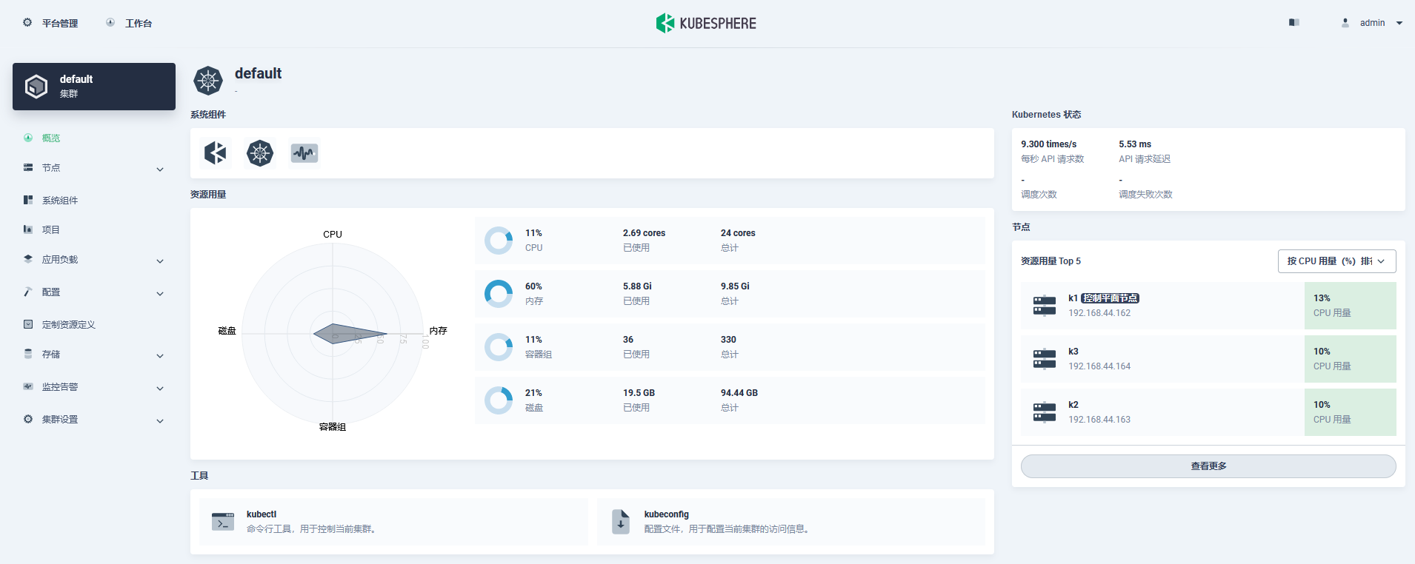Click the 查看更多 button
This screenshot has width=1415, height=564.
tap(1208, 466)
